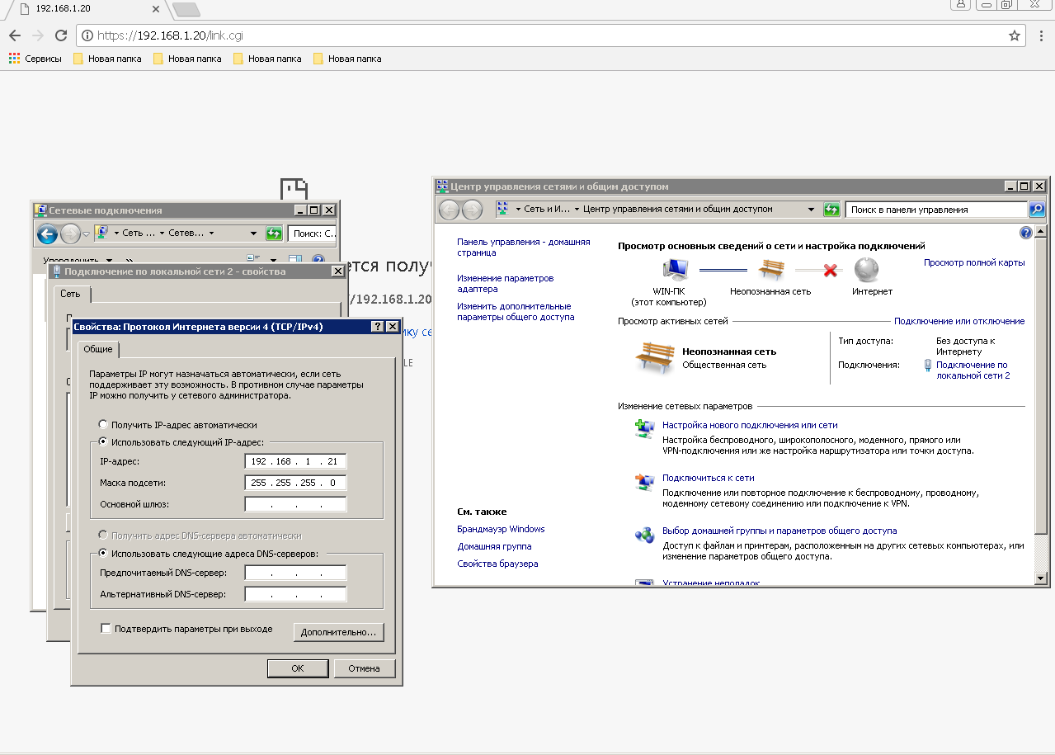This screenshot has width=1055, height=755.
Task: Click the search magnifier icon in the control panel
Action: (x=1037, y=210)
